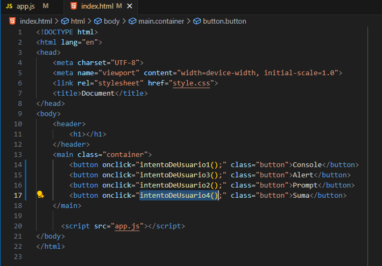Follow the app.js link in script src

click(x=127, y=226)
